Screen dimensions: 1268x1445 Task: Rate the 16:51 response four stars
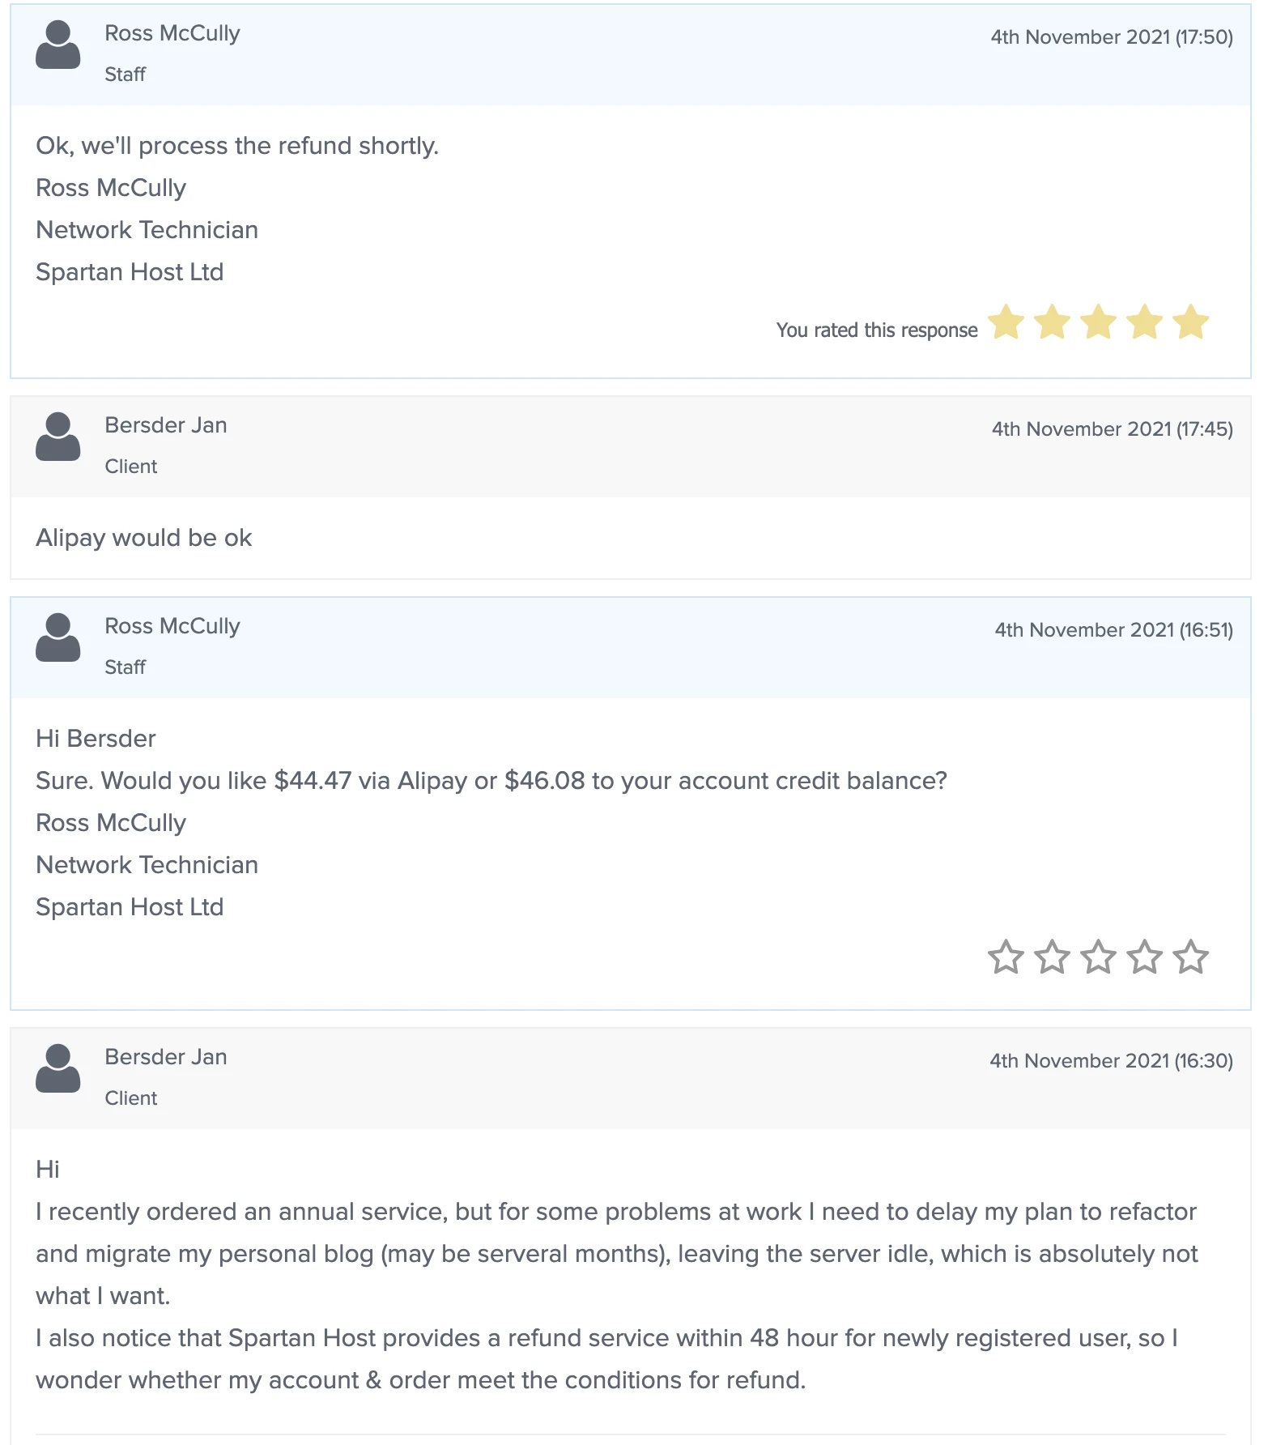[x=1145, y=957]
